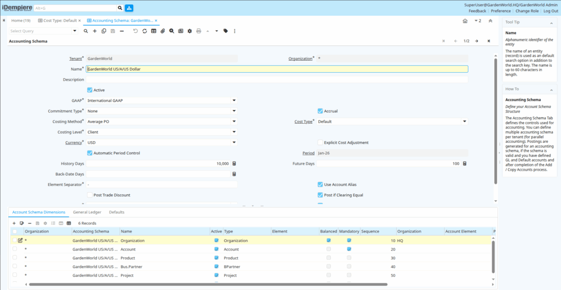Open the Report icon in toolbar

point(181,31)
